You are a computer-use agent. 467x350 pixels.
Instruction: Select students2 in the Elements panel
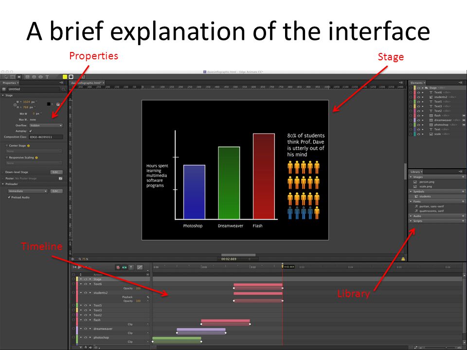pyautogui.click(x=440, y=97)
